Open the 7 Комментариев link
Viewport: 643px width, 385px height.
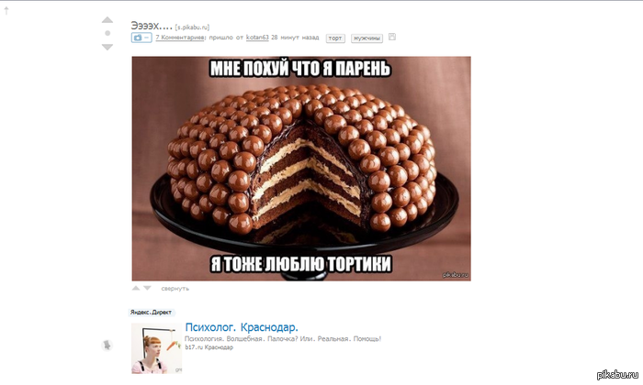pos(180,38)
